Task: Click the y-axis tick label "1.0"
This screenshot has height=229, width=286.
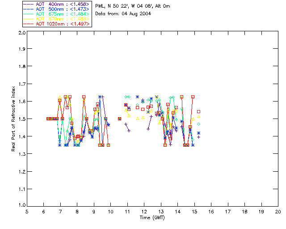Action: click(x=22, y=205)
